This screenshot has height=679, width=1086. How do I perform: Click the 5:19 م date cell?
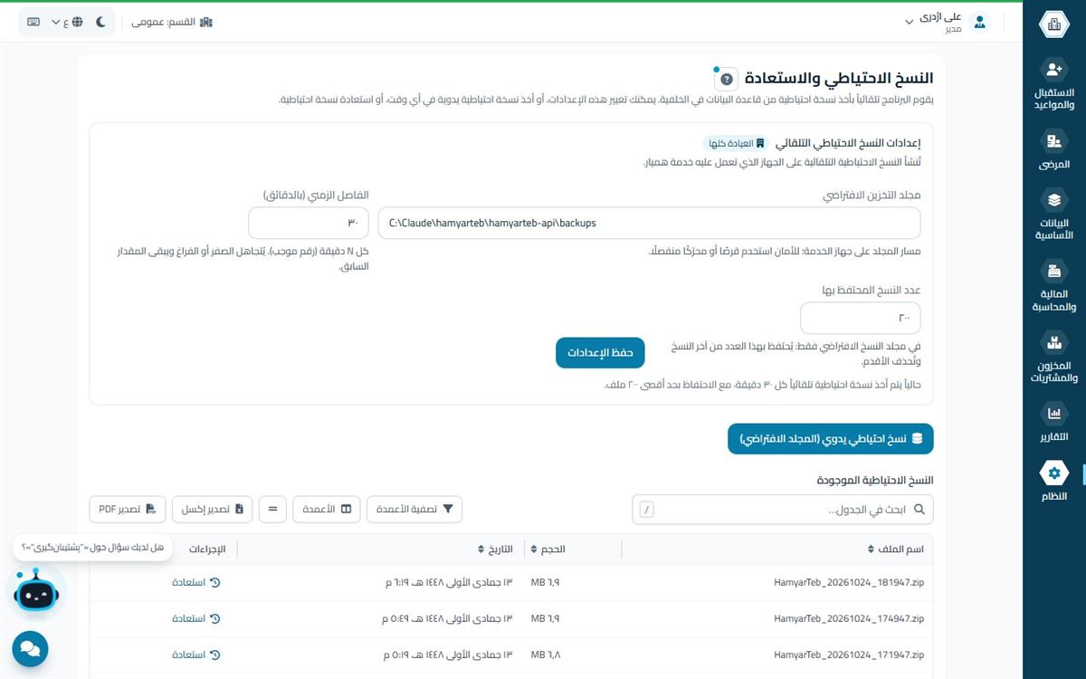click(x=449, y=655)
